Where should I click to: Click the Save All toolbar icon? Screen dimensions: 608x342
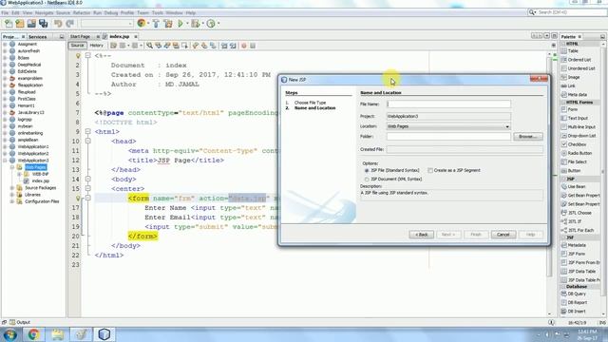coord(43,24)
